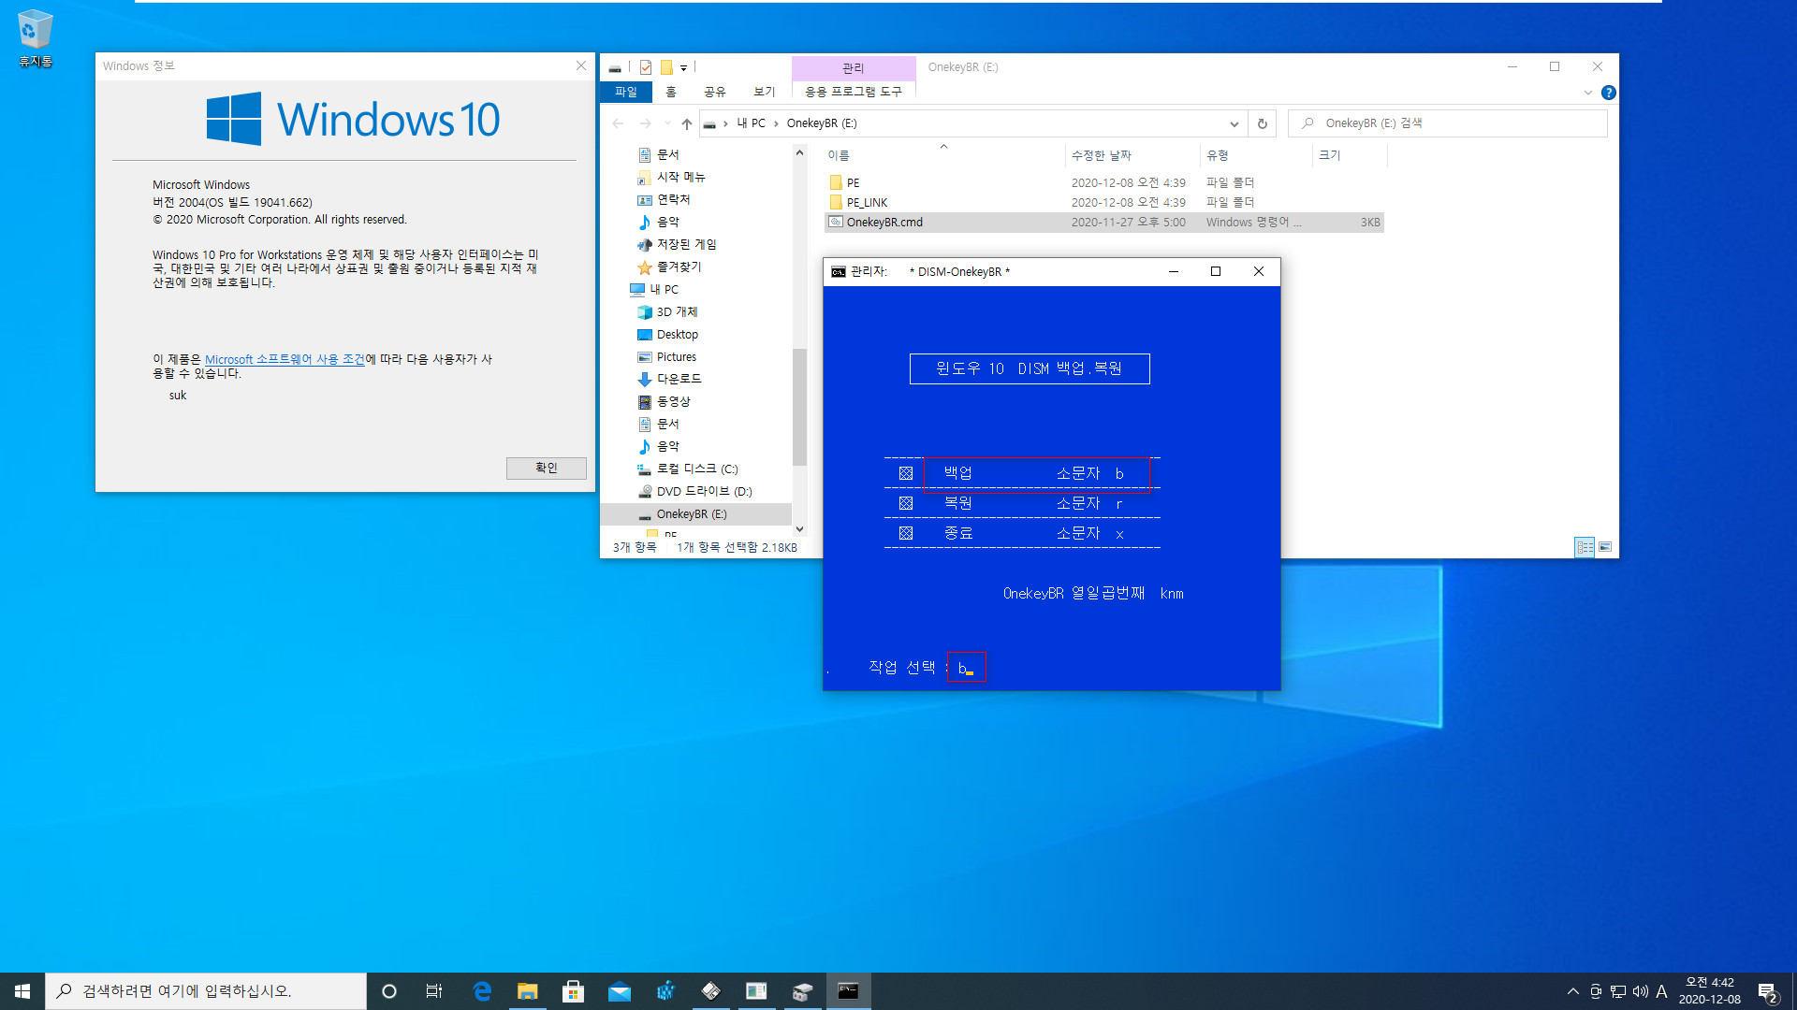Click the taskbar search box
Viewport: 1797px width, 1010px height.
pyautogui.click(x=206, y=990)
